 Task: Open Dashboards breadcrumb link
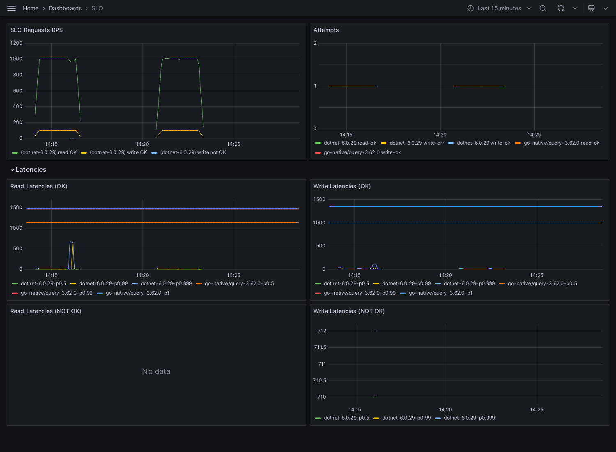click(x=65, y=8)
